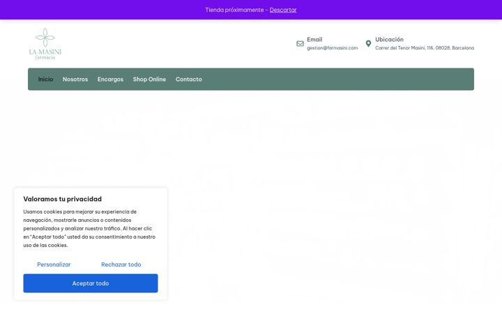
Task: Navigate to Shop Online
Action: 149,79
